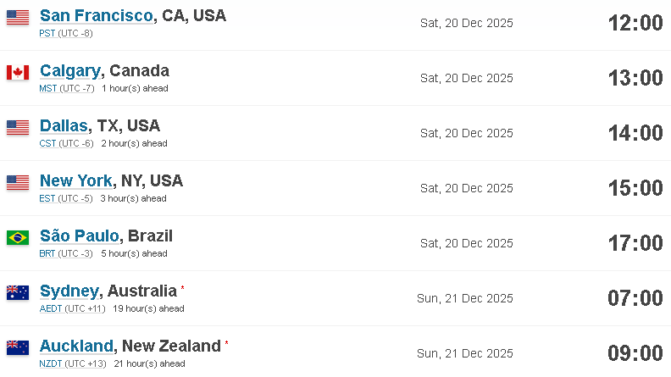Click the USA flag beside New York
This screenshot has width=671, height=377.
coord(18,183)
